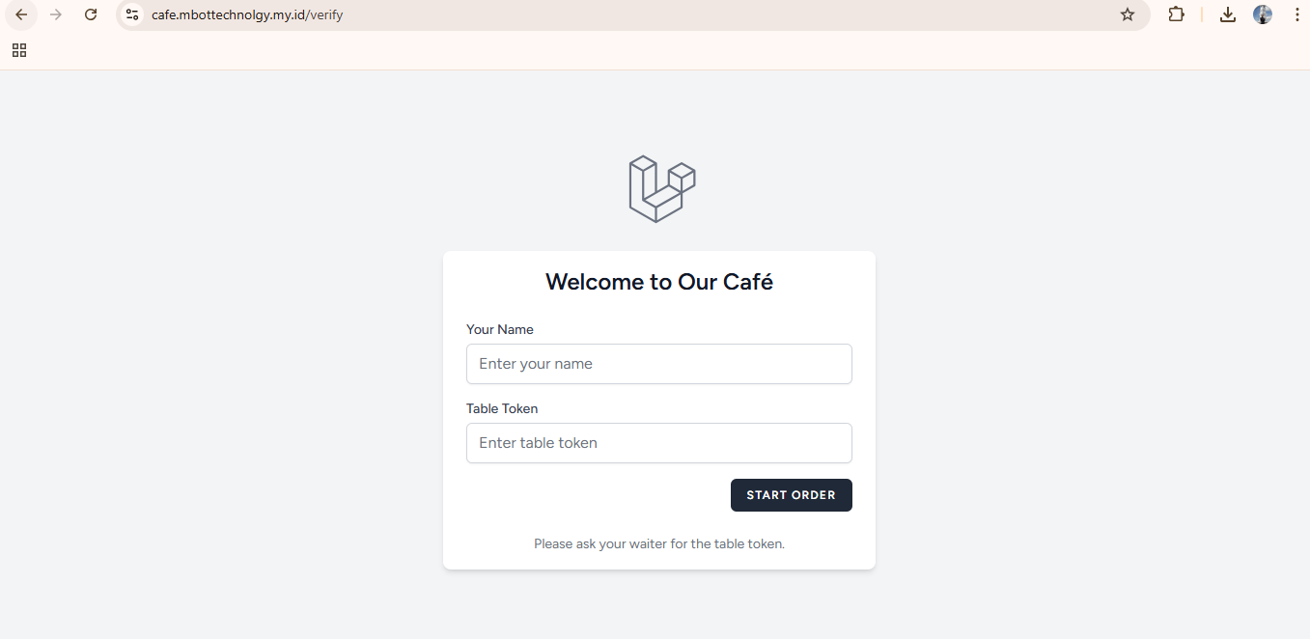The height and width of the screenshot is (639, 1310).
Task: Toggle the bookmark star for this page
Action: [1128, 14]
